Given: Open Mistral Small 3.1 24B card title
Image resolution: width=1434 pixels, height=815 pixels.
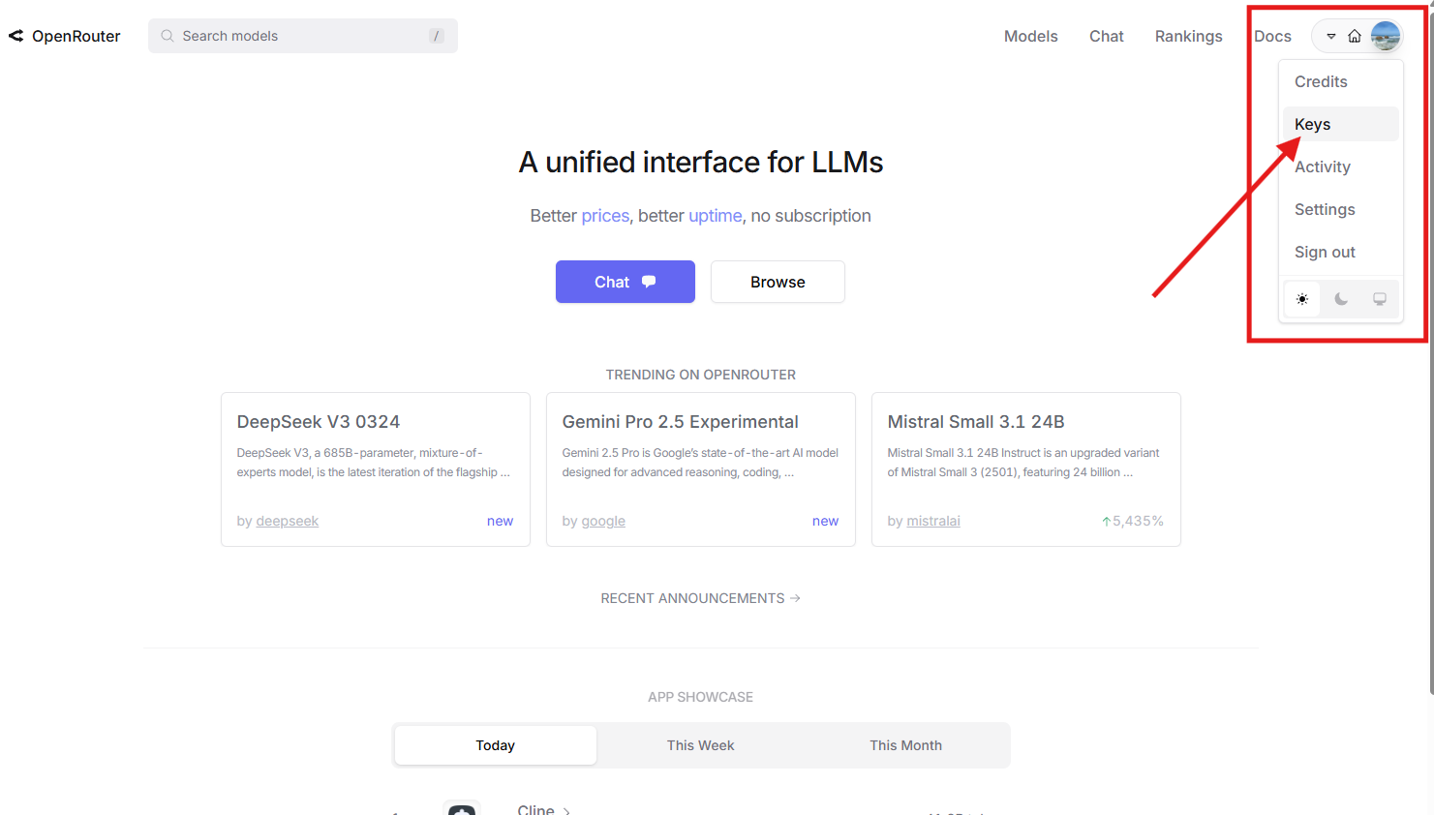Looking at the screenshot, I should 976,422.
